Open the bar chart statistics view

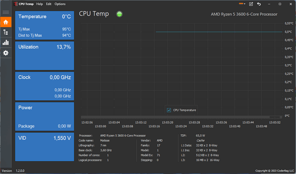point(6,43)
